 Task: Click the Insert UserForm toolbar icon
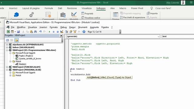(x=12, y=32)
